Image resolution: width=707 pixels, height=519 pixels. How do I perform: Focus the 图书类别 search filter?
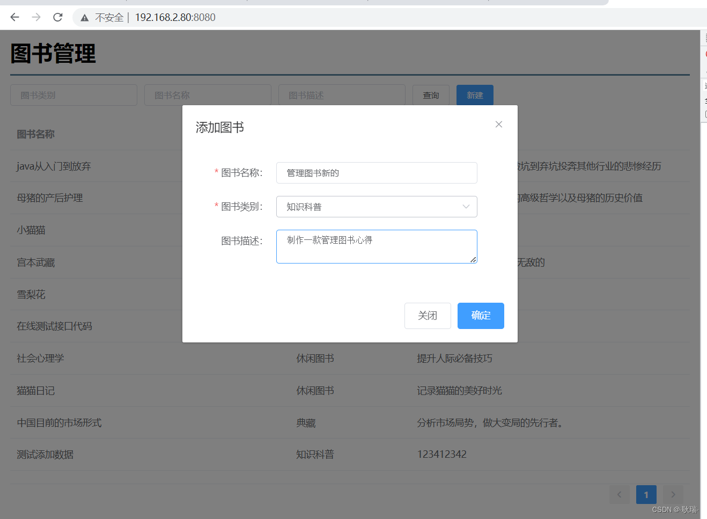pos(73,95)
